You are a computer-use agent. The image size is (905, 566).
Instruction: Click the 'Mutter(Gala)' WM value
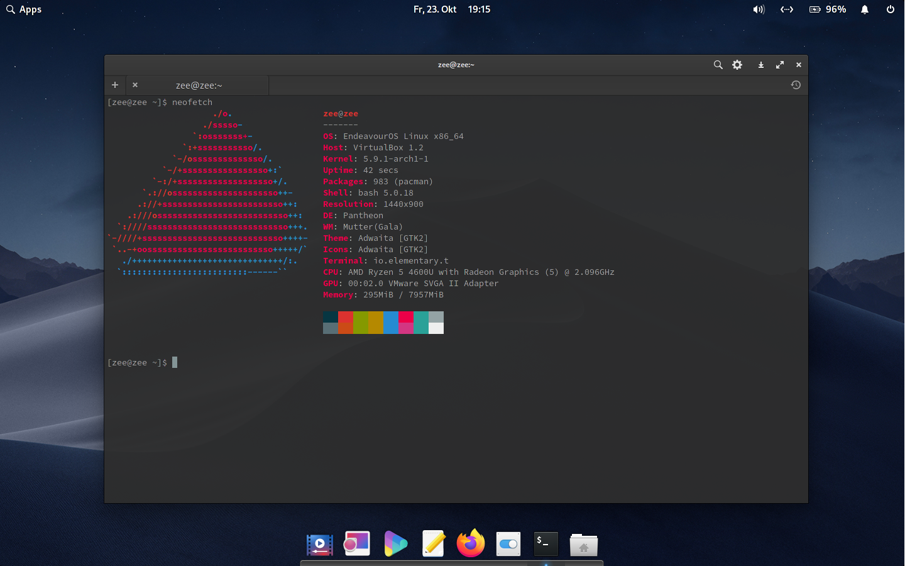click(373, 227)
